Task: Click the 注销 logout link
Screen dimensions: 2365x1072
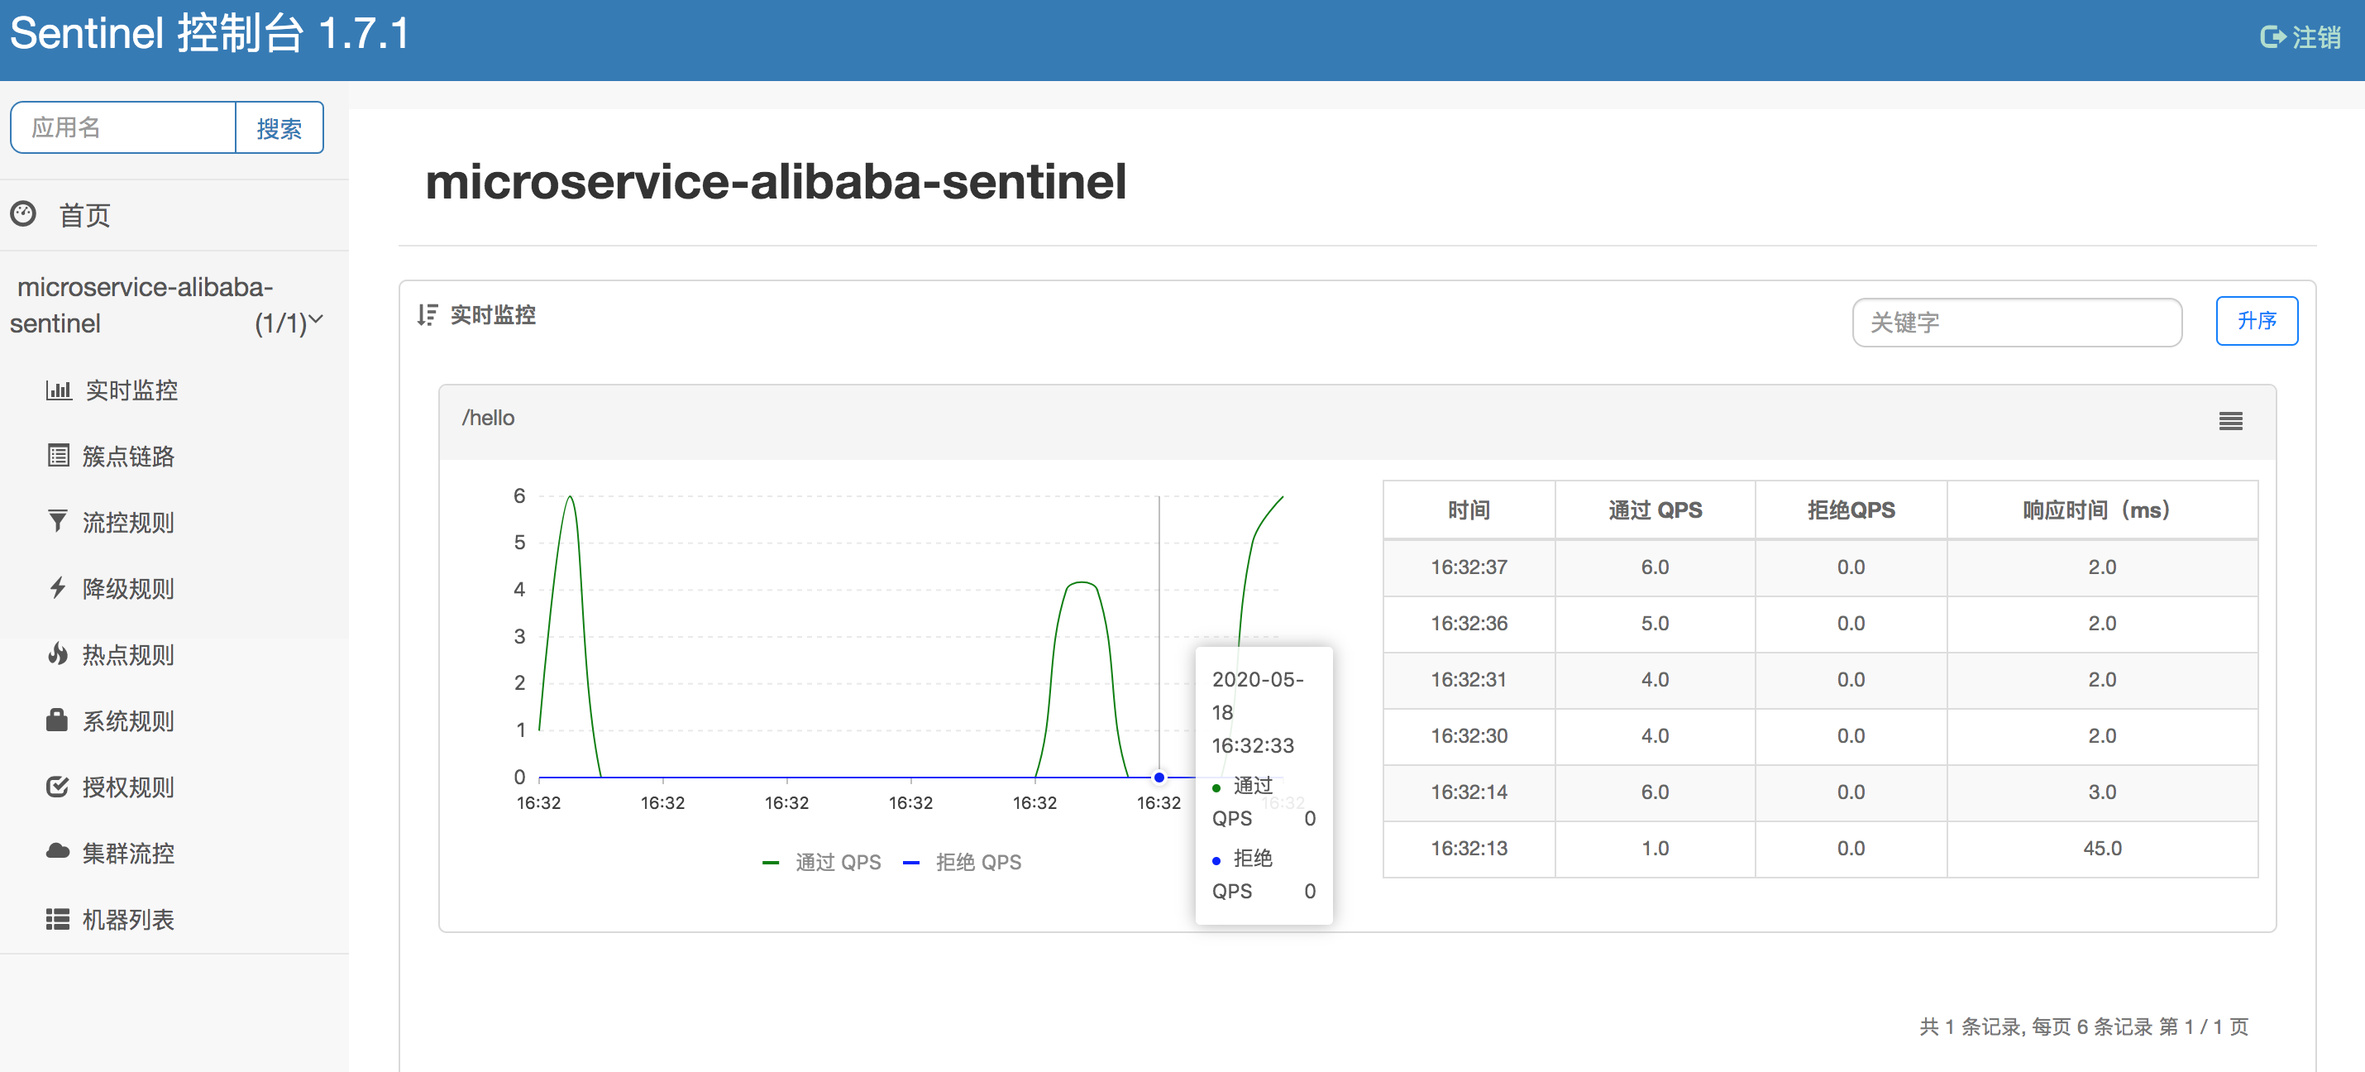Action: 2300,36
